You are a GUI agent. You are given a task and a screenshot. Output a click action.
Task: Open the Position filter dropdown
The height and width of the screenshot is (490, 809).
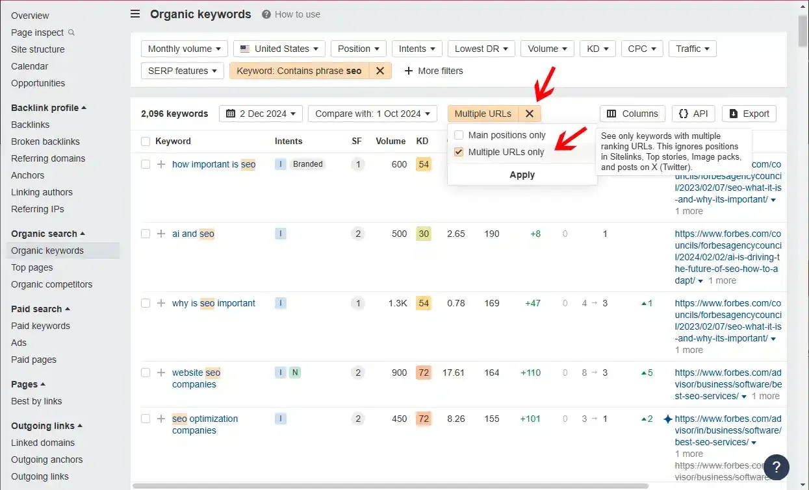pos(358,48)
